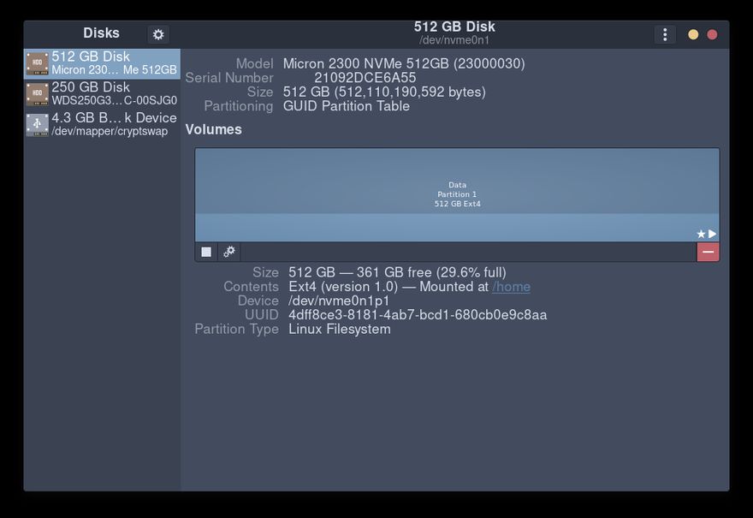Click the 512 GB Disk drive icon
This screenshot has width=753, height=518.
37,63
